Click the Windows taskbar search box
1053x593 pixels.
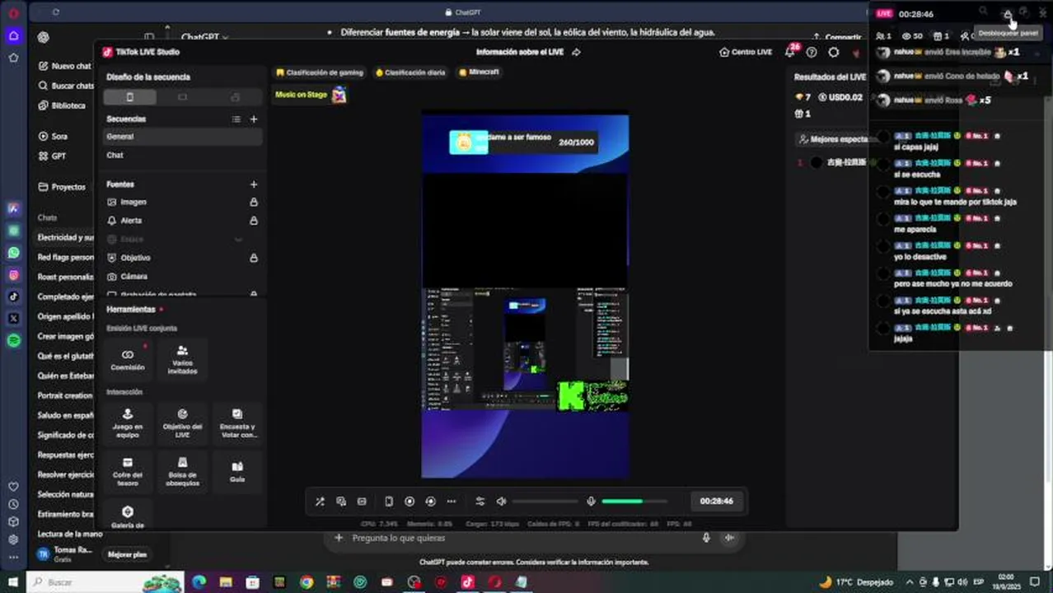(105, 582)
